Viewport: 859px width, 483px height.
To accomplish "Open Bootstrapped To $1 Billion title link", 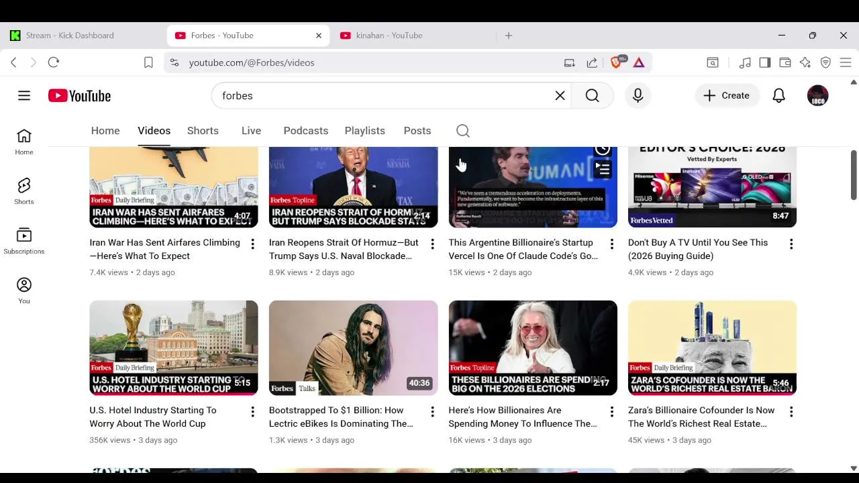I will 341,417.
